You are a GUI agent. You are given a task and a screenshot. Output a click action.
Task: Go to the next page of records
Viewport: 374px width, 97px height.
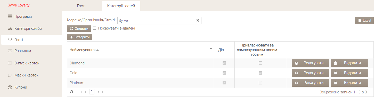[99, 92]
